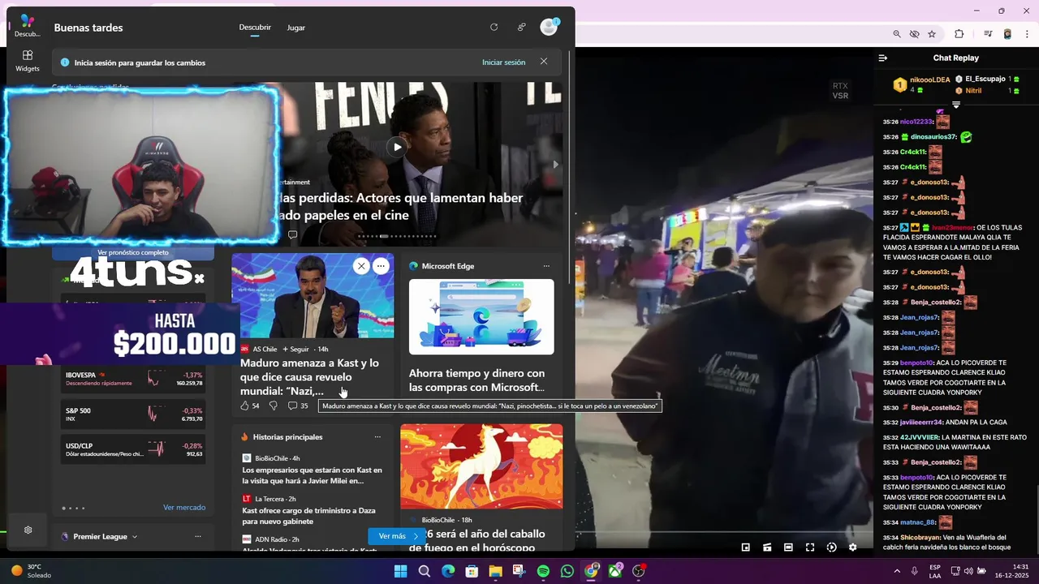This screenshot has height=584, width=1039.
Task: Click zoom magnifier in Chrome address bar
Action: [x=897, y=34]
